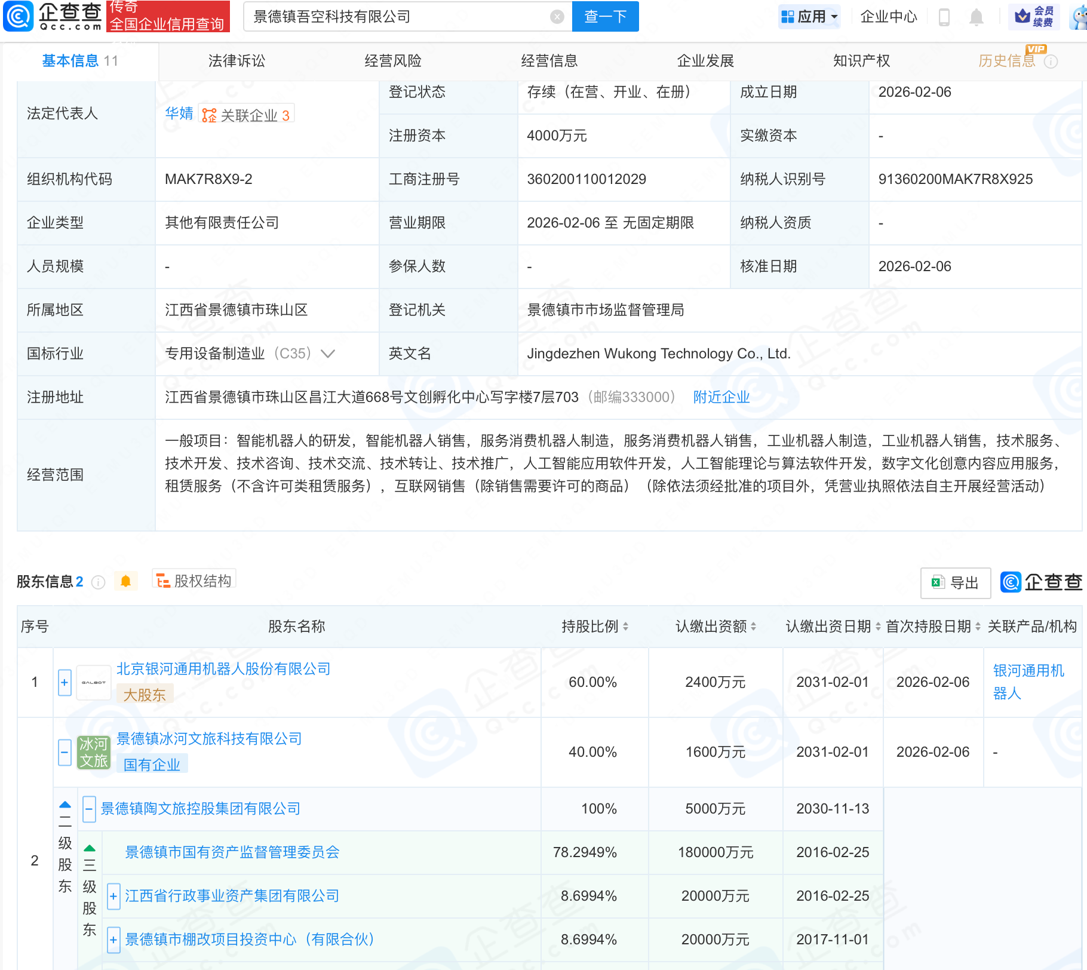Collapse 景德镇陶文旅控股集团 sub-row
Image resolution: width=1087 pixels, height=970 pixels.
[89, 809]
